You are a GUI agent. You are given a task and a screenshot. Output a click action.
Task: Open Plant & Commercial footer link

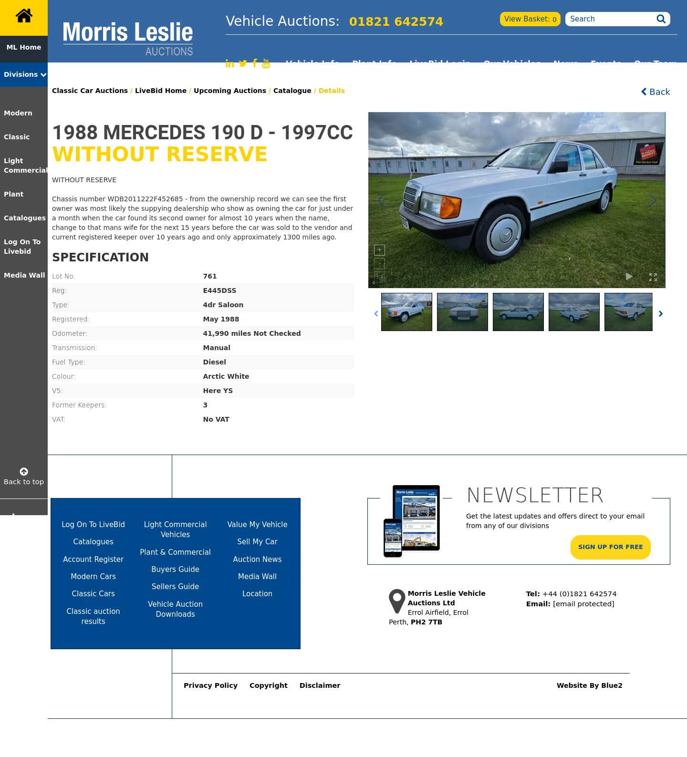coord(175,552)
